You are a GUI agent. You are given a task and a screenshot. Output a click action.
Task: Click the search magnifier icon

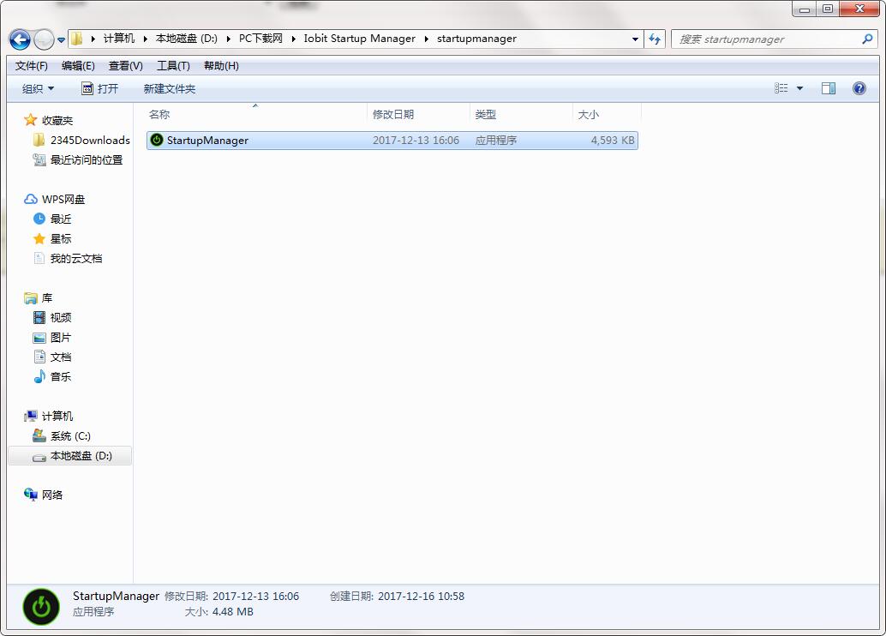(x=867, y=39)
